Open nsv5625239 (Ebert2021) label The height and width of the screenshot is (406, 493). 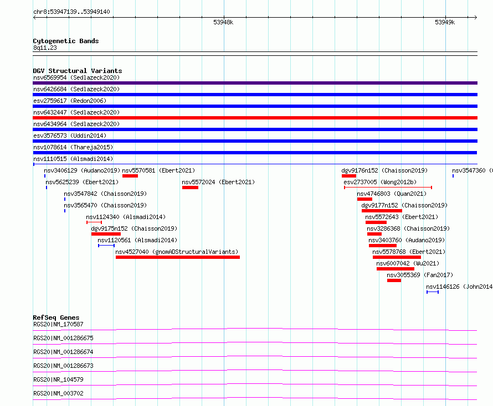point(82,182)
